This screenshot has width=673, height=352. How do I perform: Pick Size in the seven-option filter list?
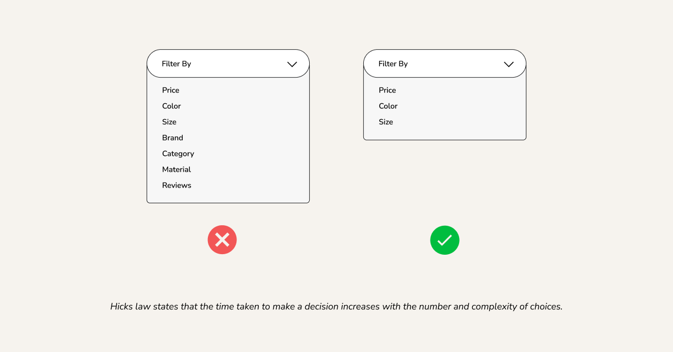click(169, 122)
